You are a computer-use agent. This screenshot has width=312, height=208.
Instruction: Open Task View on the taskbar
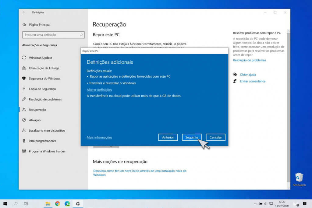(x=26, y=203)
